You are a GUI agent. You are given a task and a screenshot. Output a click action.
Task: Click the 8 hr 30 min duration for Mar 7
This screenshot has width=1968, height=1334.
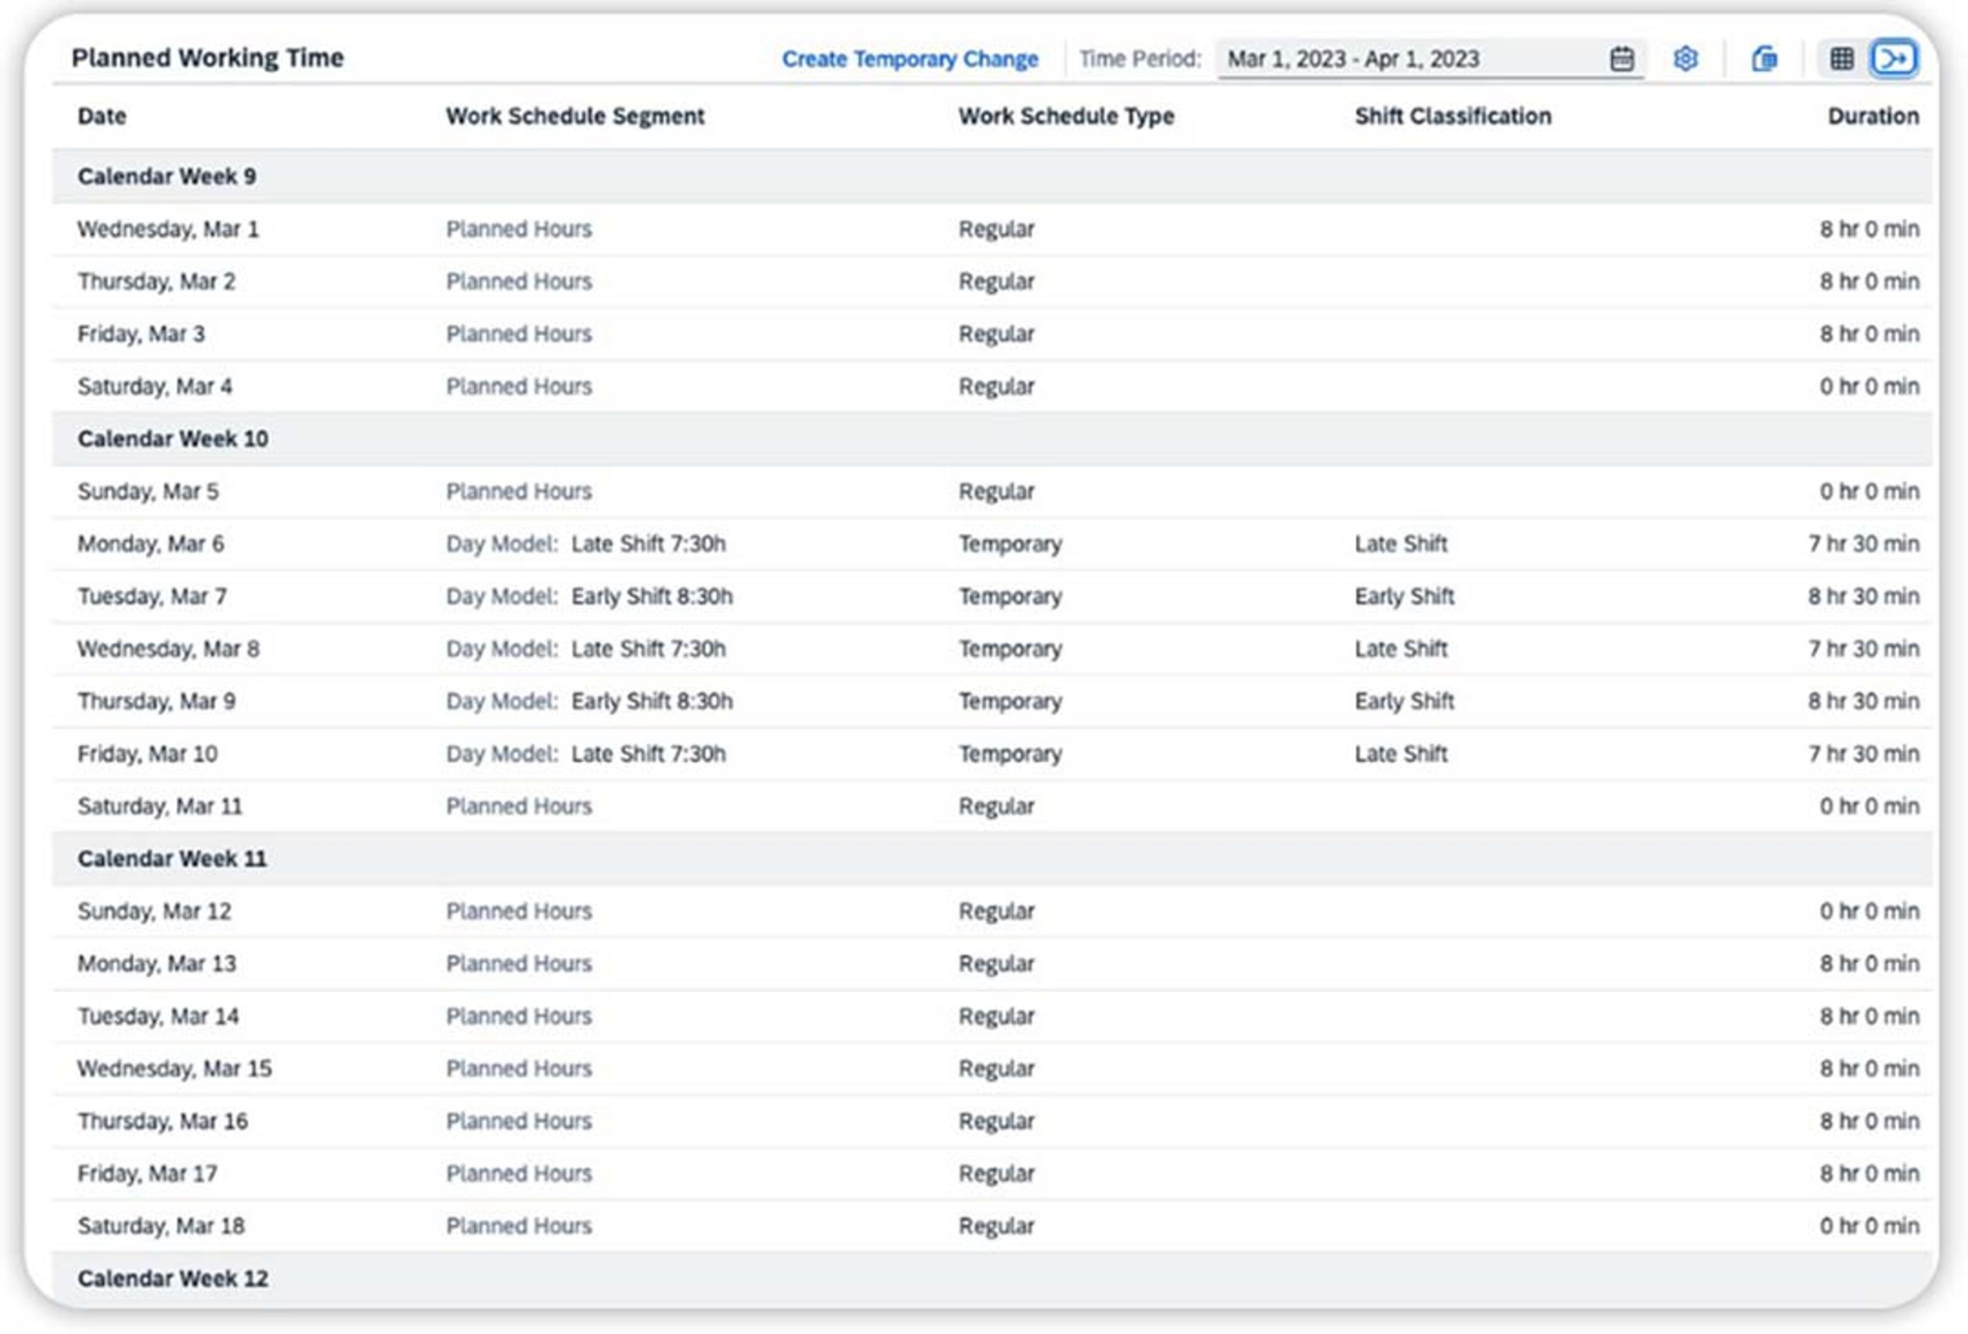pyautogui.click(x=1863, y=596)
